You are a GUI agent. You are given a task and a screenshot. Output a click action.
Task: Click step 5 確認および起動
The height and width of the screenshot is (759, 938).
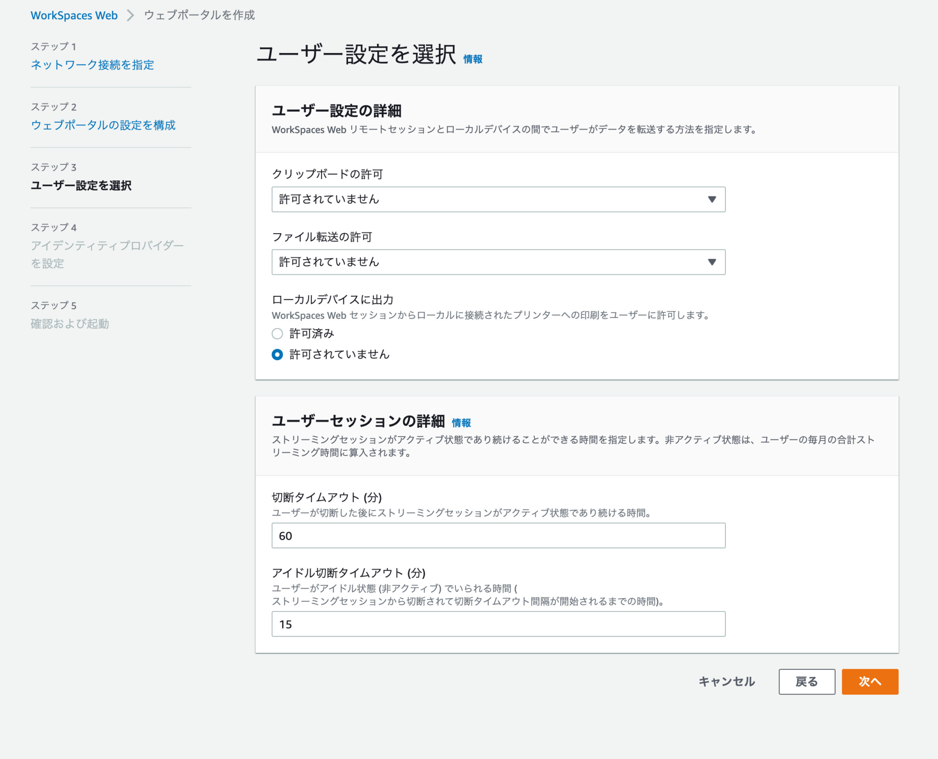point(70,324)
